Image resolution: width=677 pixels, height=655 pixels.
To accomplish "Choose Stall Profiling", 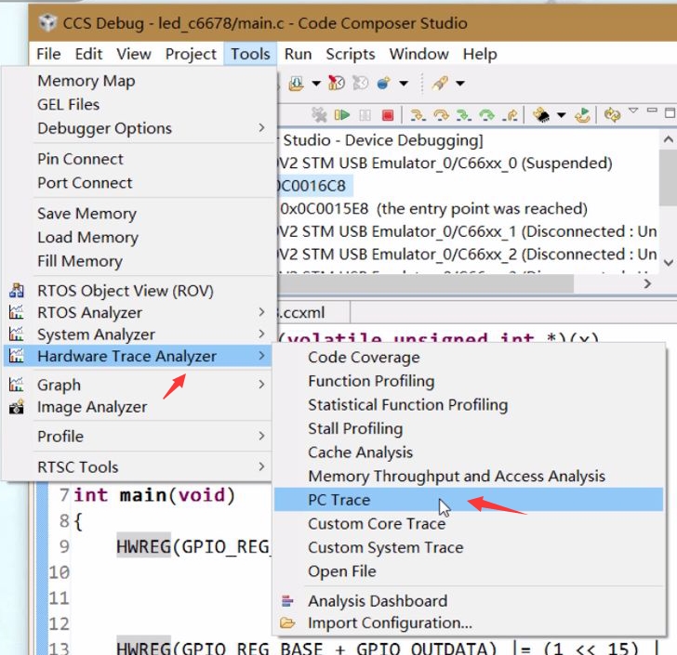I will click(469, 428).
